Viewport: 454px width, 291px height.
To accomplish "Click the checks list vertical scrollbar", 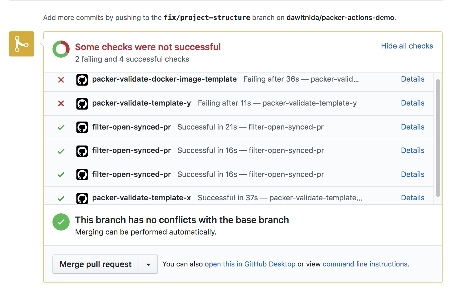I will pos(438,138).
